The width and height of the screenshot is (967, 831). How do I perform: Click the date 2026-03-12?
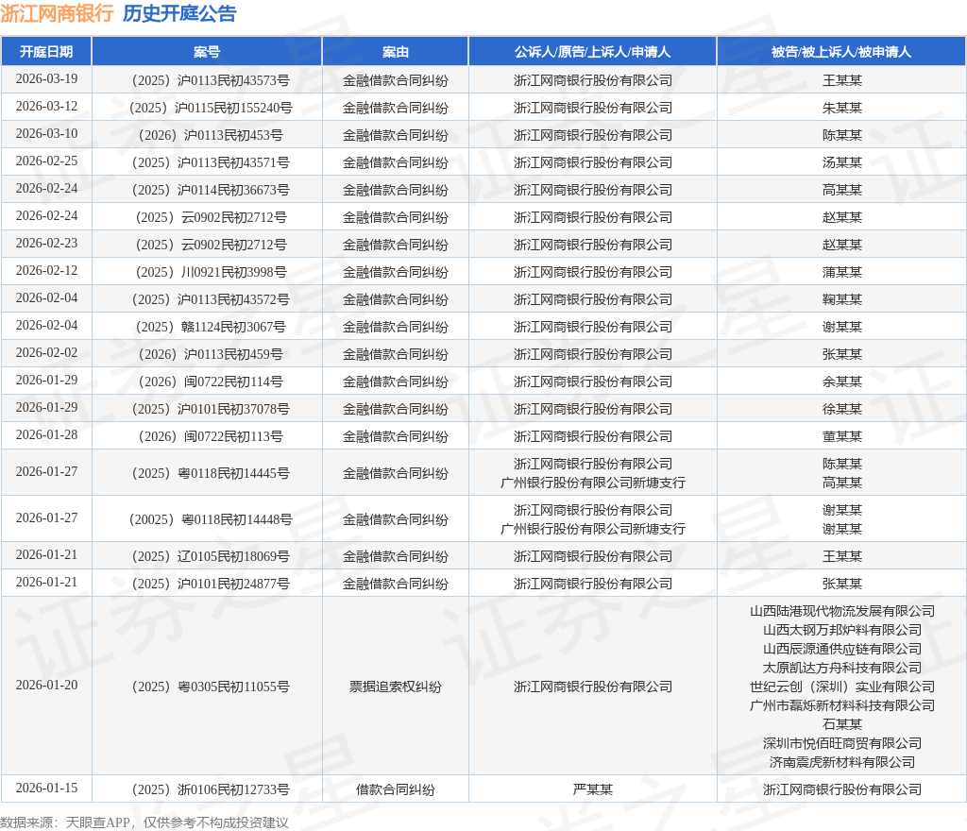[47, 106]
